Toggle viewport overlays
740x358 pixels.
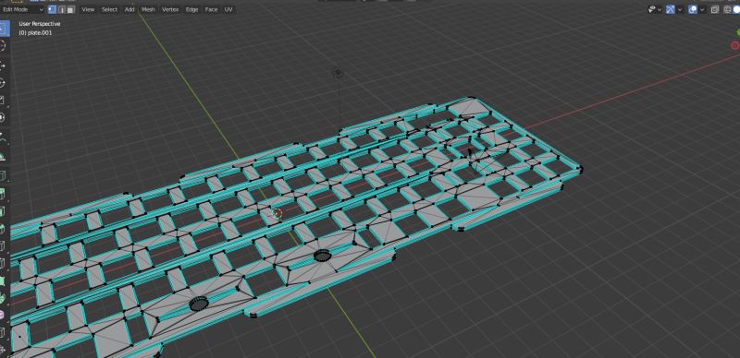(693, 9)
